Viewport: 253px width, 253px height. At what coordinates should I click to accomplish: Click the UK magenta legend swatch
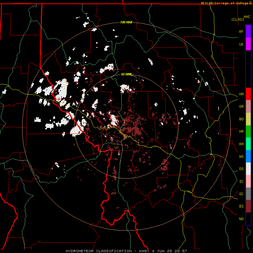pyautogui.click(x=248, y=44)
